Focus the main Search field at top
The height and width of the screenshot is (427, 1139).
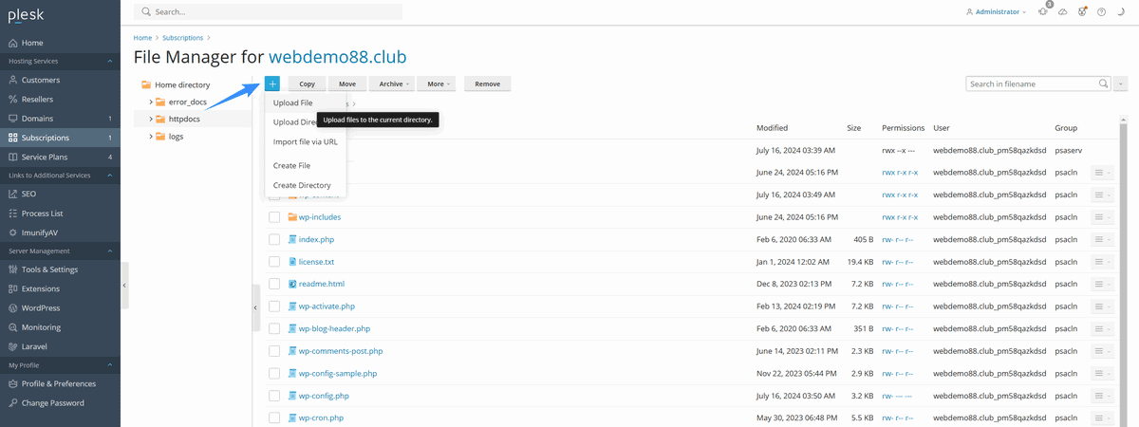[269, 11]
